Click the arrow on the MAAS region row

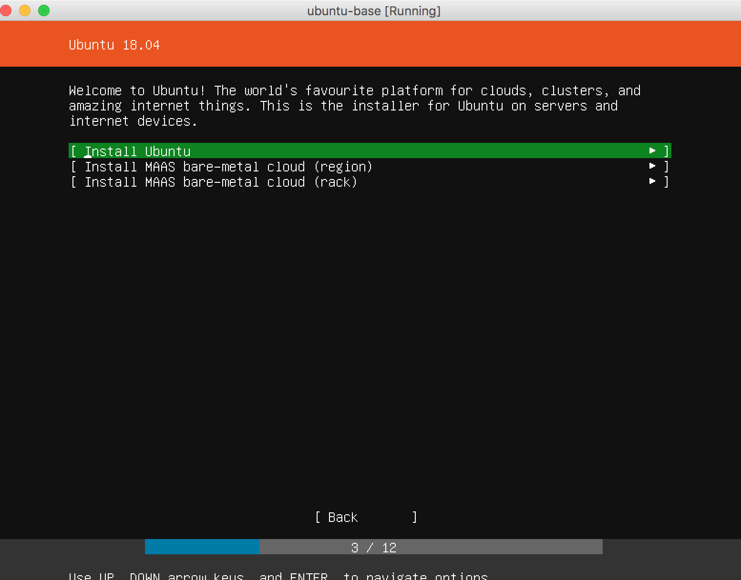click(652, 166)
